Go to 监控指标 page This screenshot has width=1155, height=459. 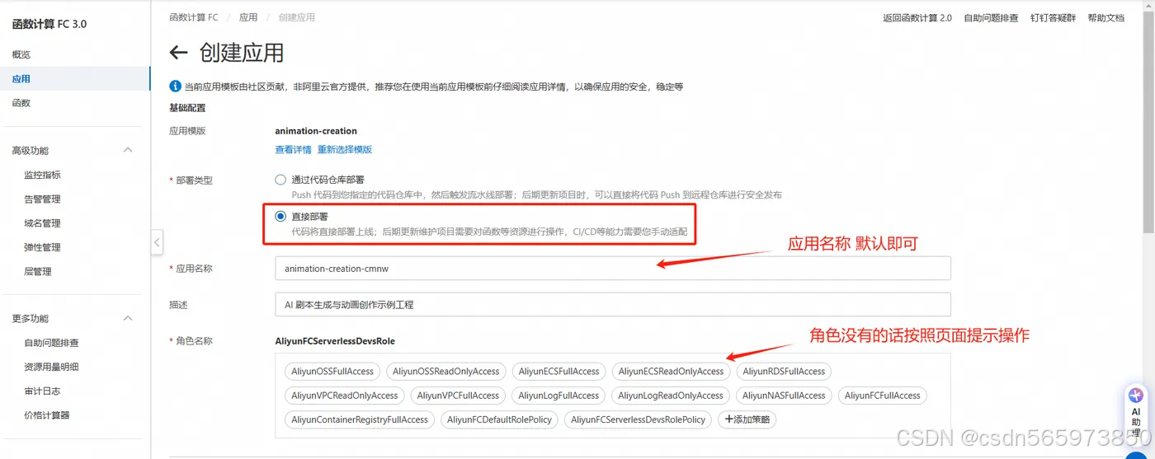pyautogui.click(x=42, y=175)
